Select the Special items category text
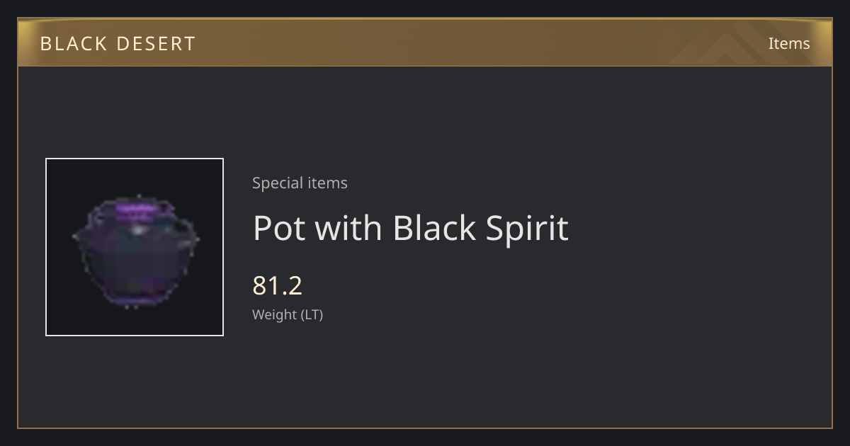Screen dimensions: 850x446 300,183
